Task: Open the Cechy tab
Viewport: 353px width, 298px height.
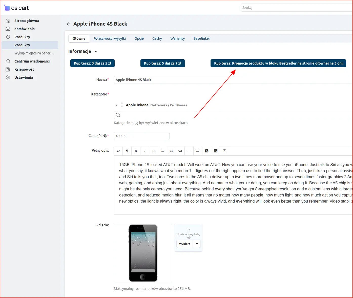Action: point(157,38)
